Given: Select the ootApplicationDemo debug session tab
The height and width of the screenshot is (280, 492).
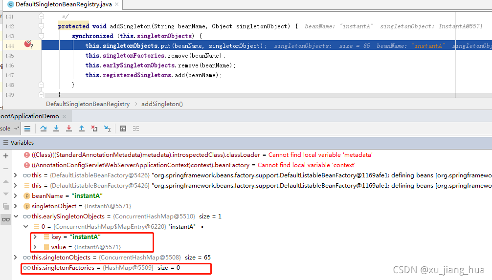Looking at the screenshot, I should (x=30, y=116).
